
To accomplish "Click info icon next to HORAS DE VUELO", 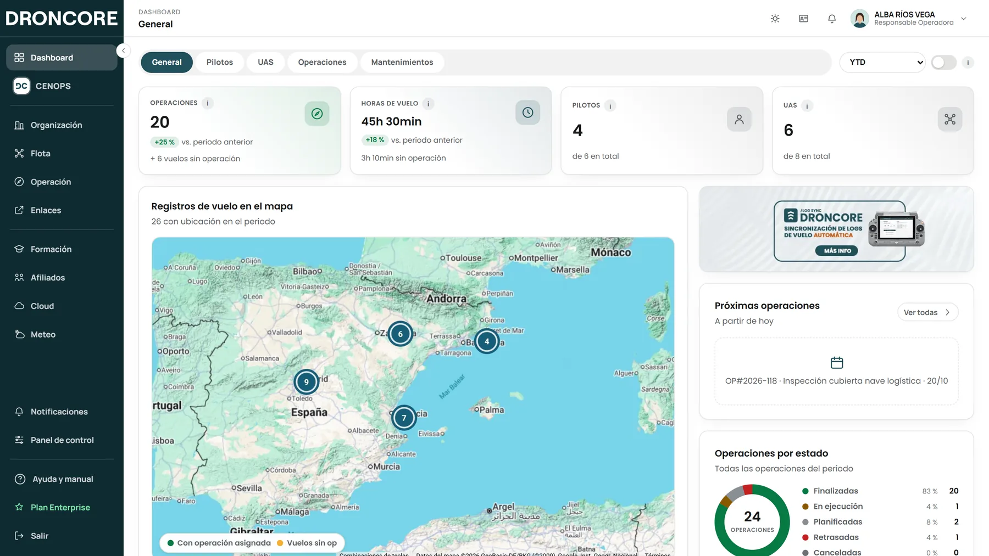I will (428, 103).
